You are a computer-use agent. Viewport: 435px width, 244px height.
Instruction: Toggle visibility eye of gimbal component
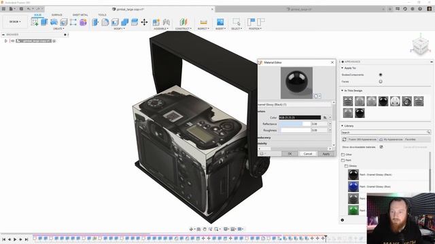click(x=13, y=41)
